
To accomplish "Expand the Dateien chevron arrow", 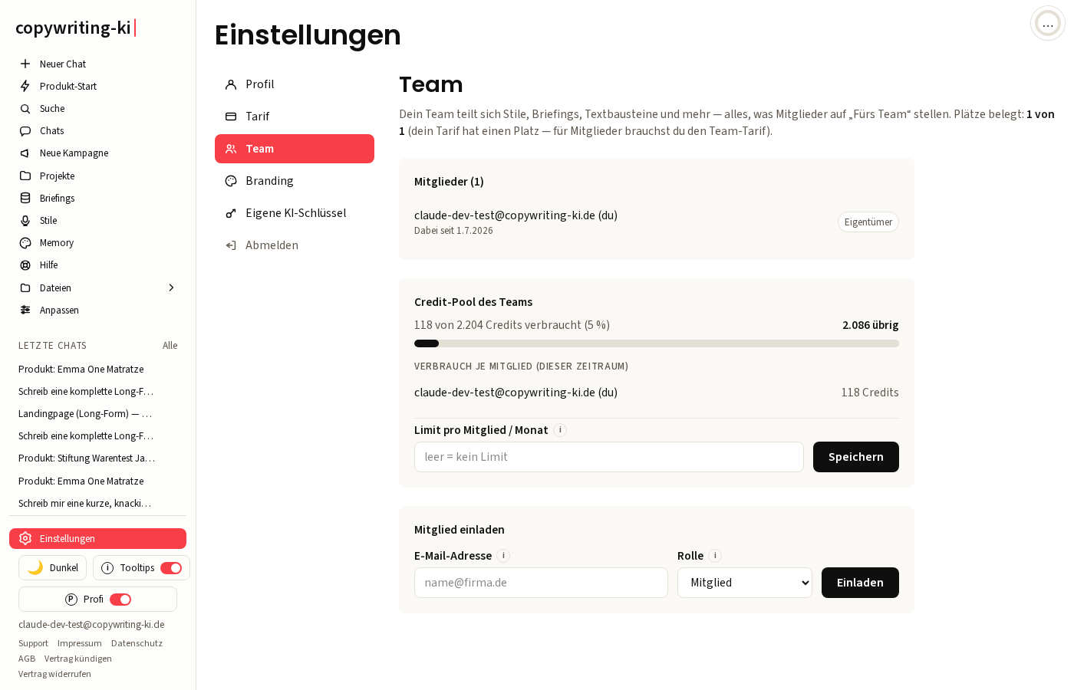I will (x=171, y=287).
